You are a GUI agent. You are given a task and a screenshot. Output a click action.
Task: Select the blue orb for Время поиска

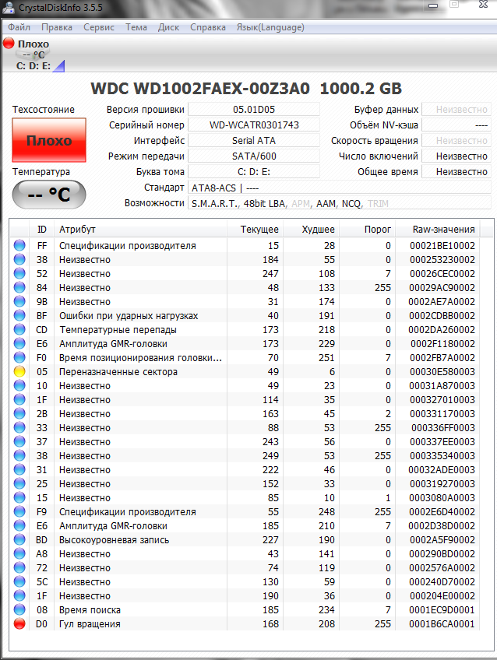click(x=19, y=610)
